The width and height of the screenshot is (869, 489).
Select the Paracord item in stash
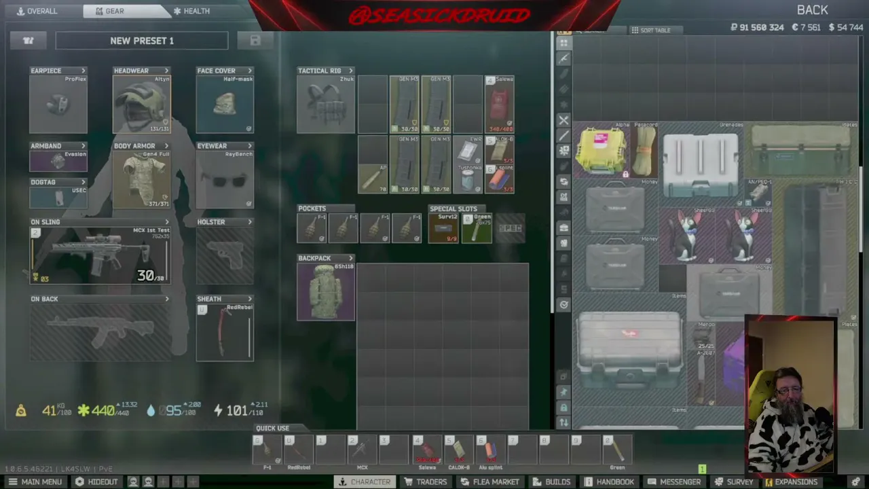point(645,150)
